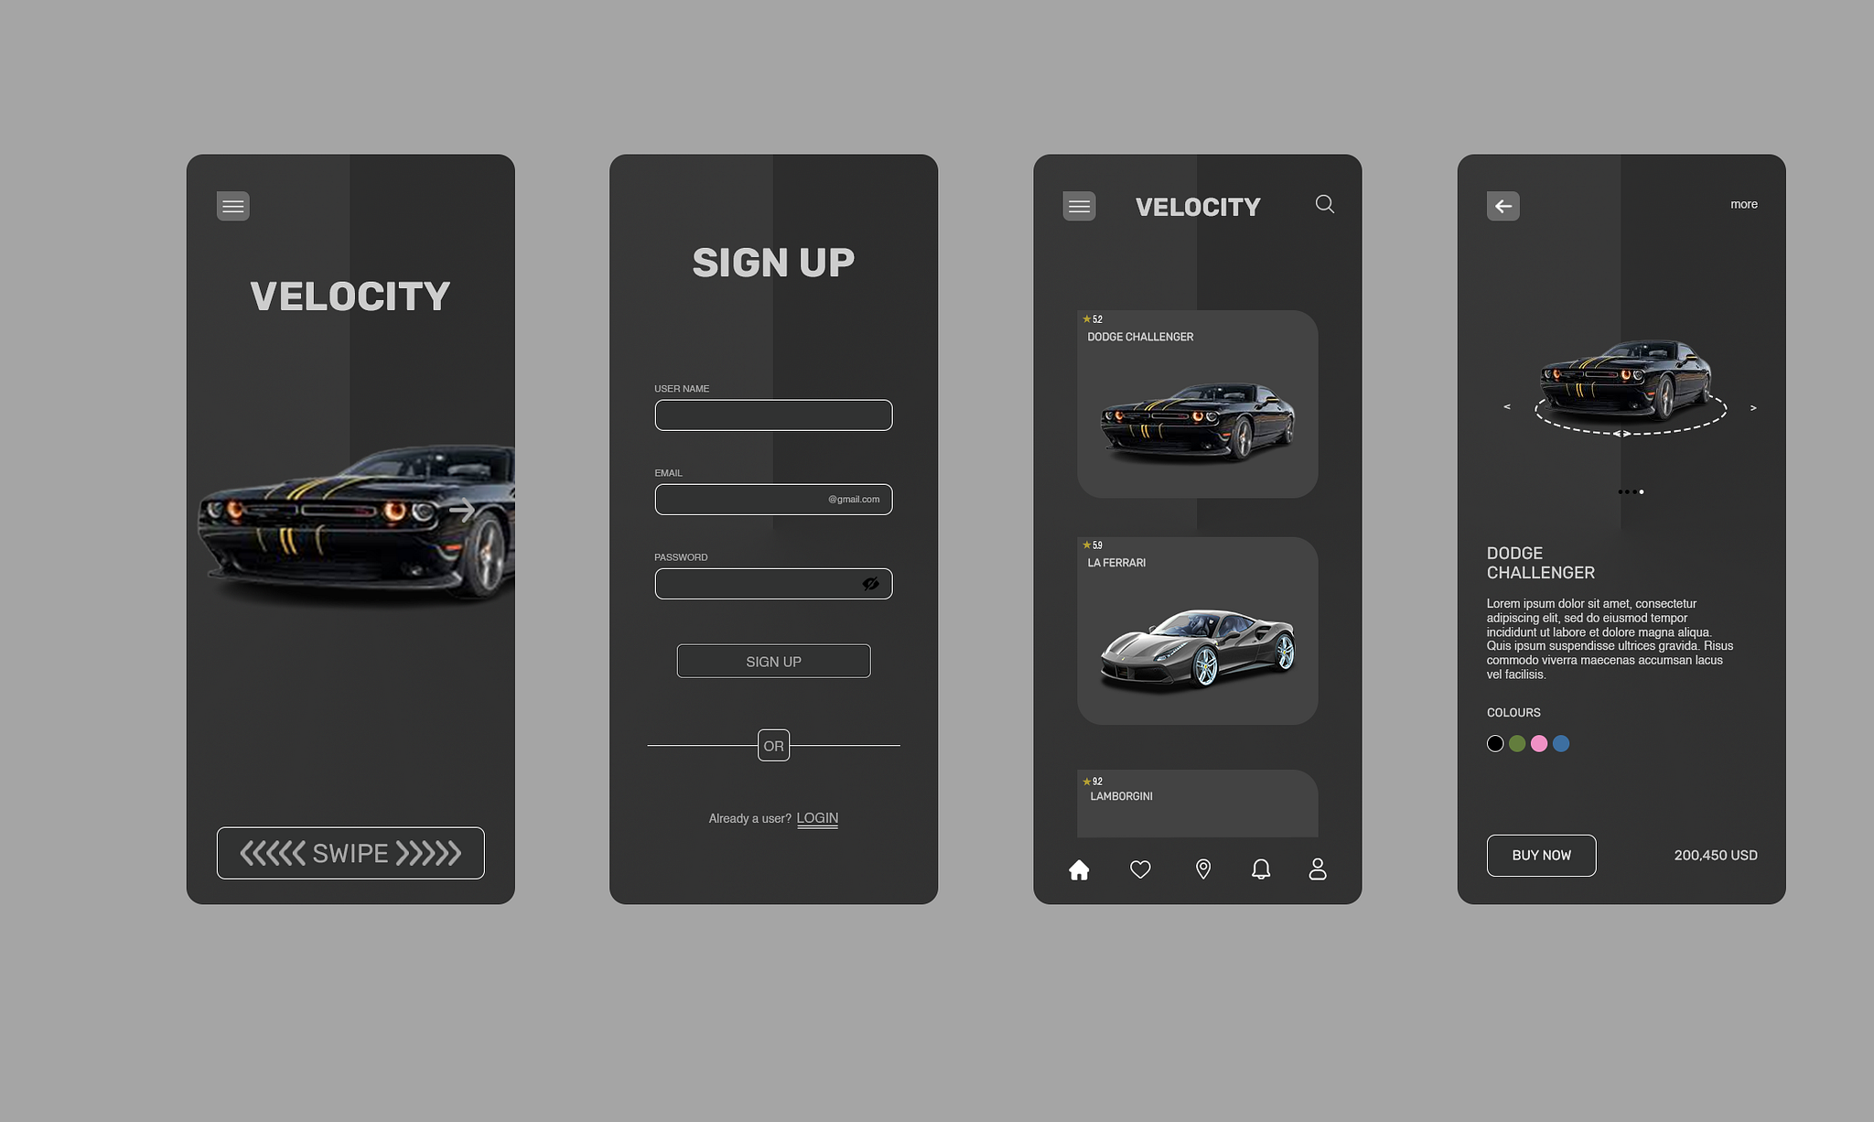
Task: Click the SIGN UP button to submit form
Action: pos(773,661)
